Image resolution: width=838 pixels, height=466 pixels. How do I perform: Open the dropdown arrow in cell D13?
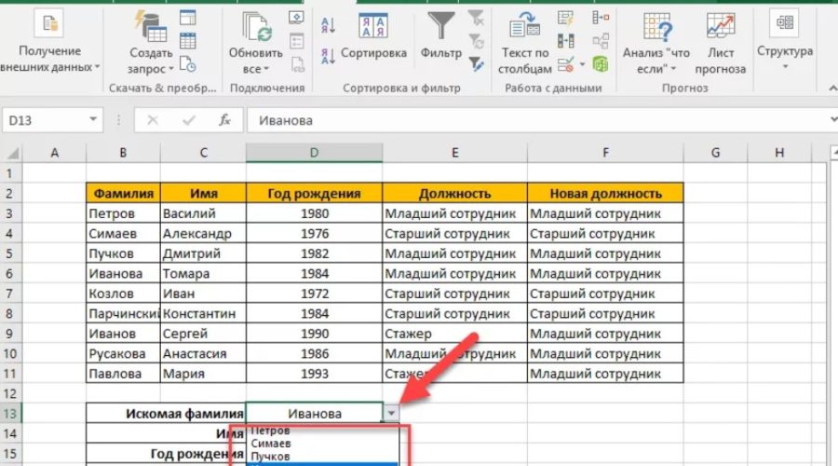tap(392, 413)
